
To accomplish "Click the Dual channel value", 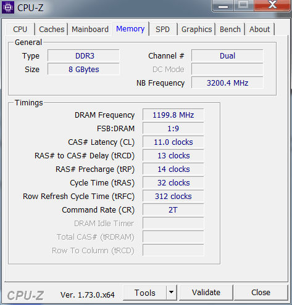I will [x=227, y=55].
